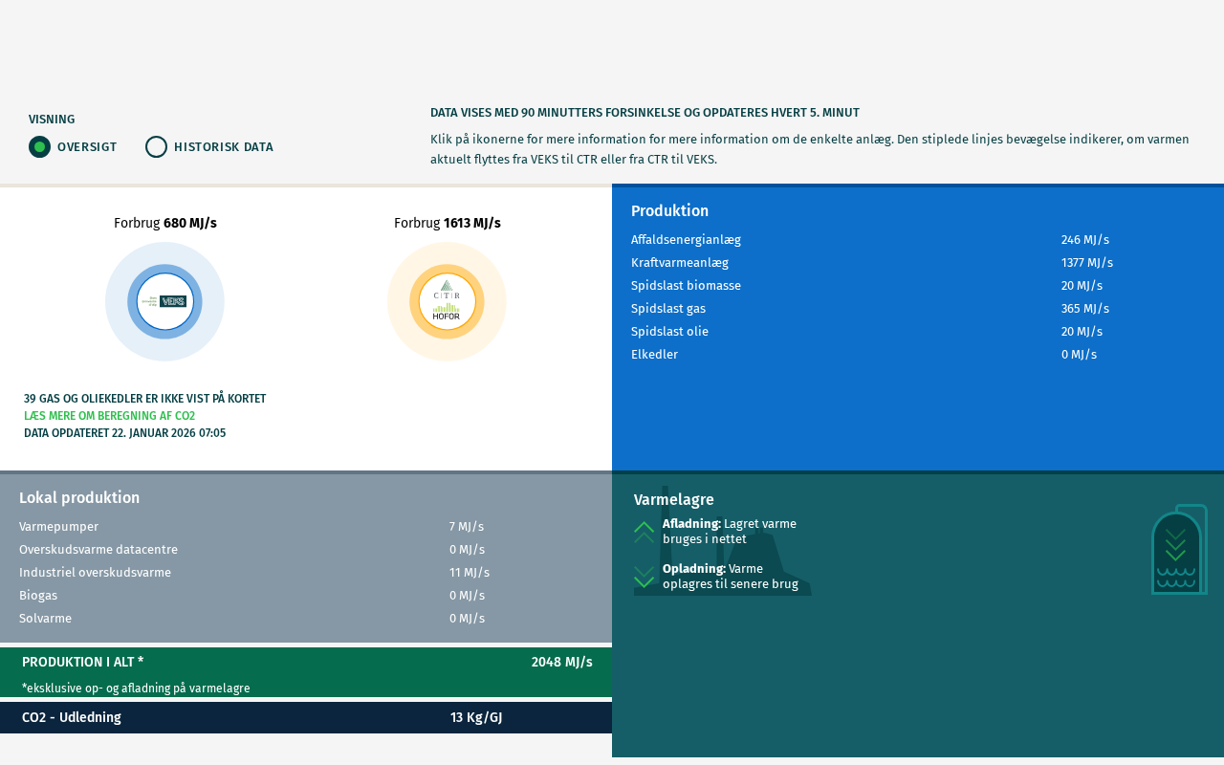Click the Varmepumper local production row
1224x765 pixels.
(x=58, y=527)
